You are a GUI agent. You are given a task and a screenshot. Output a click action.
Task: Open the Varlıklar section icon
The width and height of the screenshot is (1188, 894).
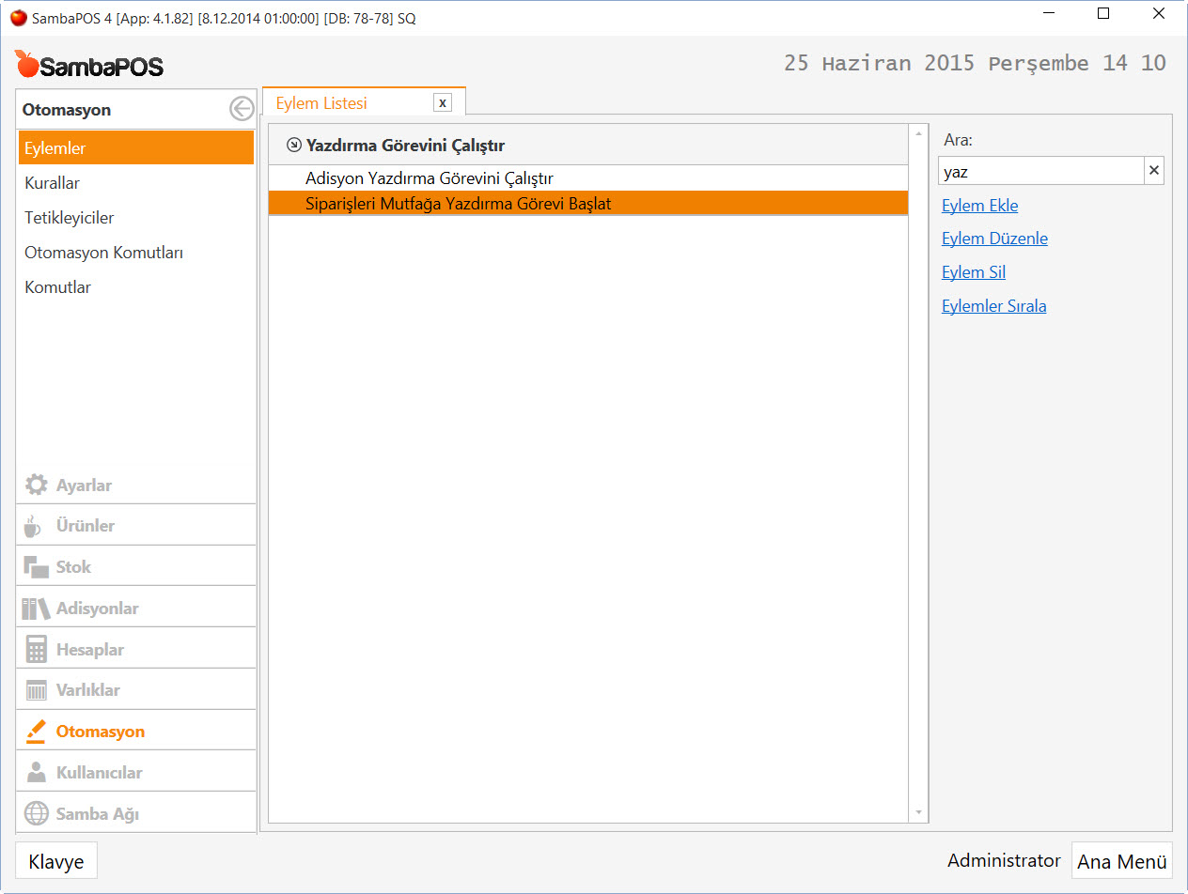pos(36,690)
